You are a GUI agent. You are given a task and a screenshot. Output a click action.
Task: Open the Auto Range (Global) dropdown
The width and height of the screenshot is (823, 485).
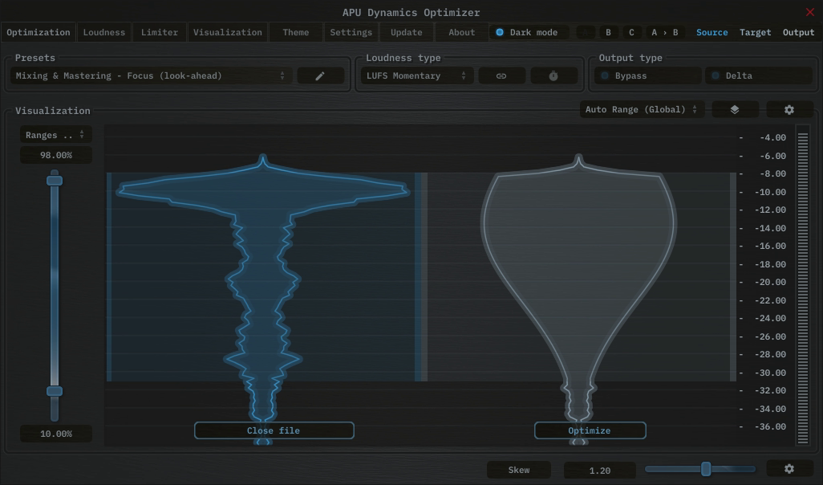pos(642,108)
